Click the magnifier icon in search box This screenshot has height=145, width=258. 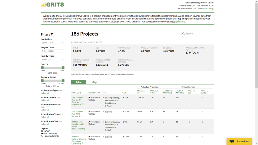pyautogui.click(x=183, y=33)
